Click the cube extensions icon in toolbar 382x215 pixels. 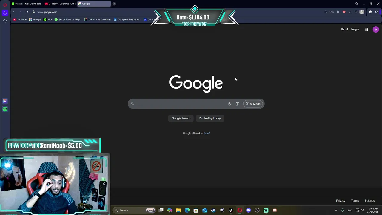[x=377, y=12]
